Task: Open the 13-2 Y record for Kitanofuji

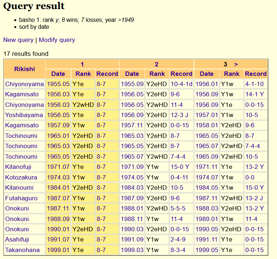Action: [254, 167]
